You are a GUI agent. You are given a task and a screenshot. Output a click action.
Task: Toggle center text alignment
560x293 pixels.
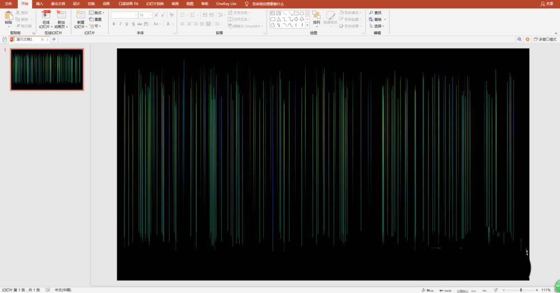[189, 24]
